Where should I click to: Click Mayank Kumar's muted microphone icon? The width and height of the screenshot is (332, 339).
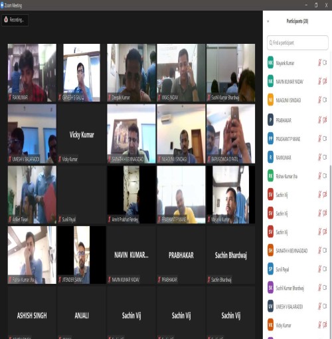319,62
